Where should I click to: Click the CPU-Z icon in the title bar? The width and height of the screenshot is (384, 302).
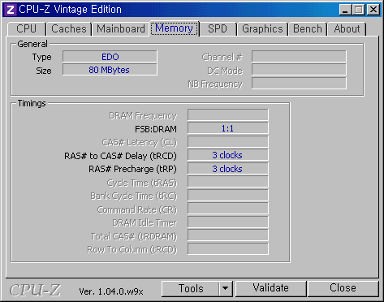click(11, 10)
